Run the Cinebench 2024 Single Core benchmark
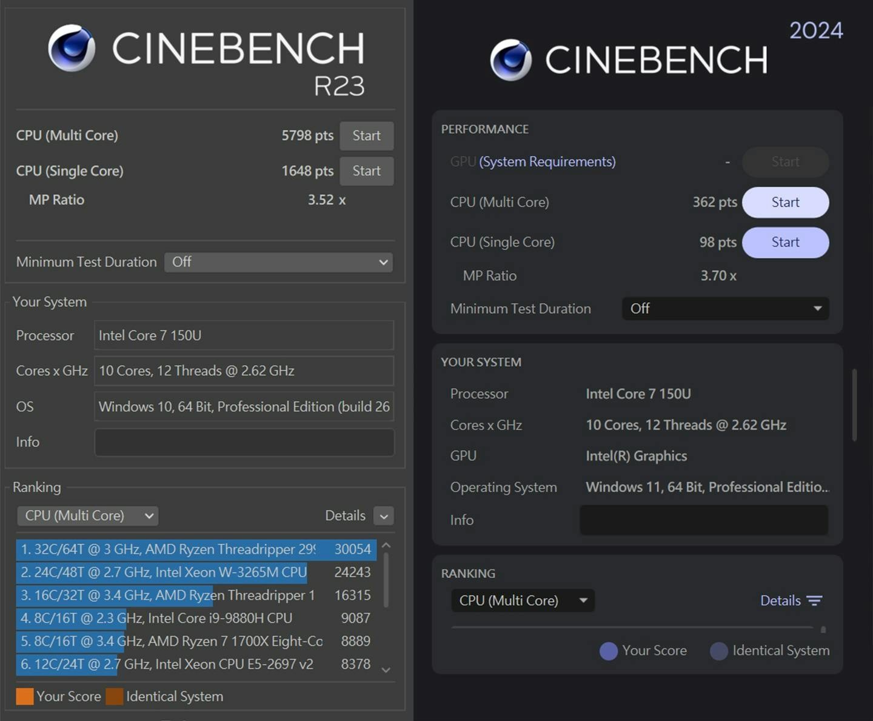873x721 pixels. 785,243
